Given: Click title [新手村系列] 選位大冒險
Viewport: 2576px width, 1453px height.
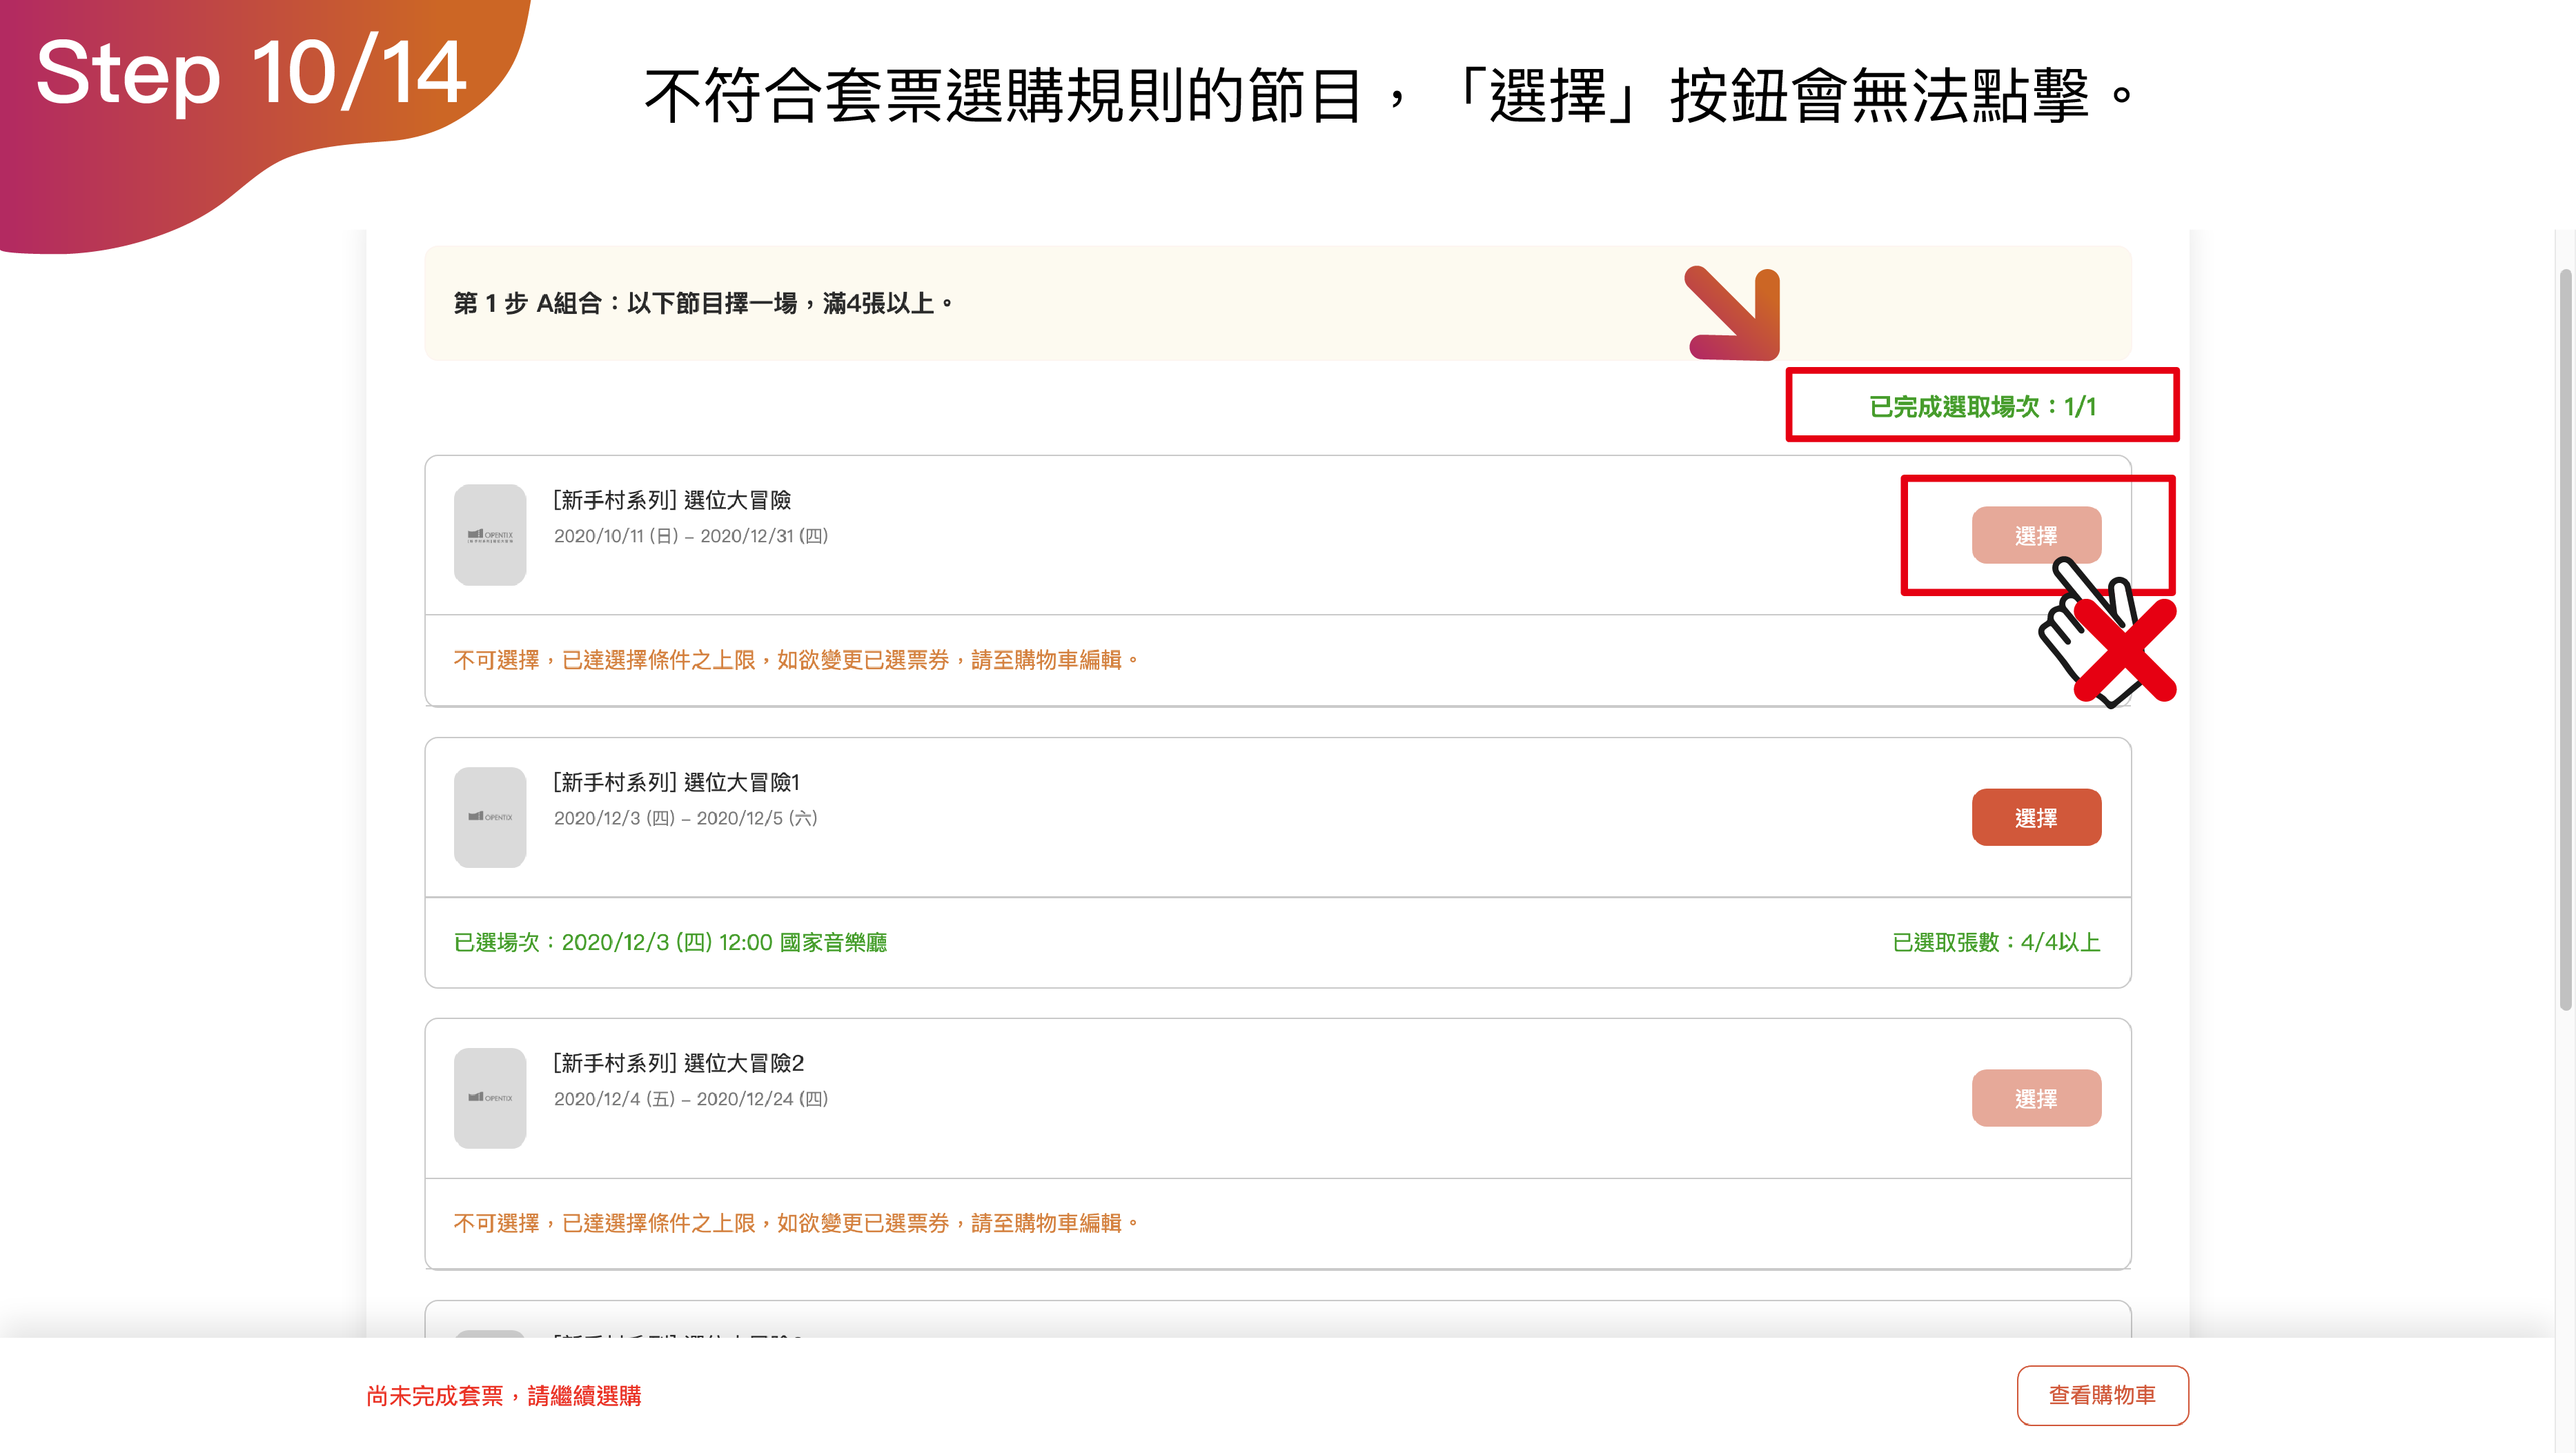Looking at the screenshot, I should click(672, 500).
